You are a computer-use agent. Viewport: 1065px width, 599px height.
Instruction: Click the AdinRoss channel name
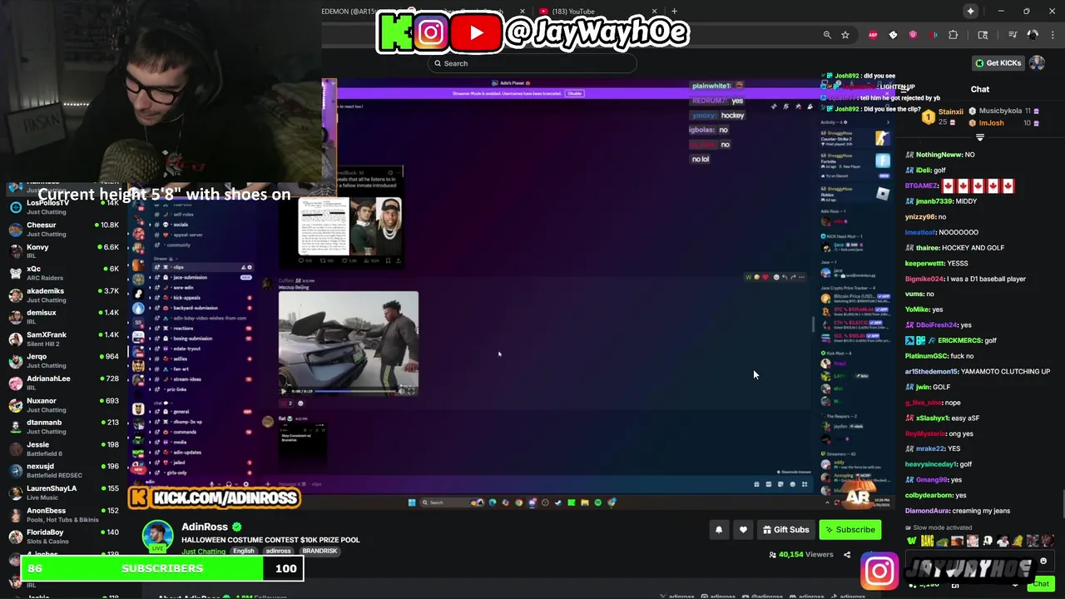click(205, 527)
